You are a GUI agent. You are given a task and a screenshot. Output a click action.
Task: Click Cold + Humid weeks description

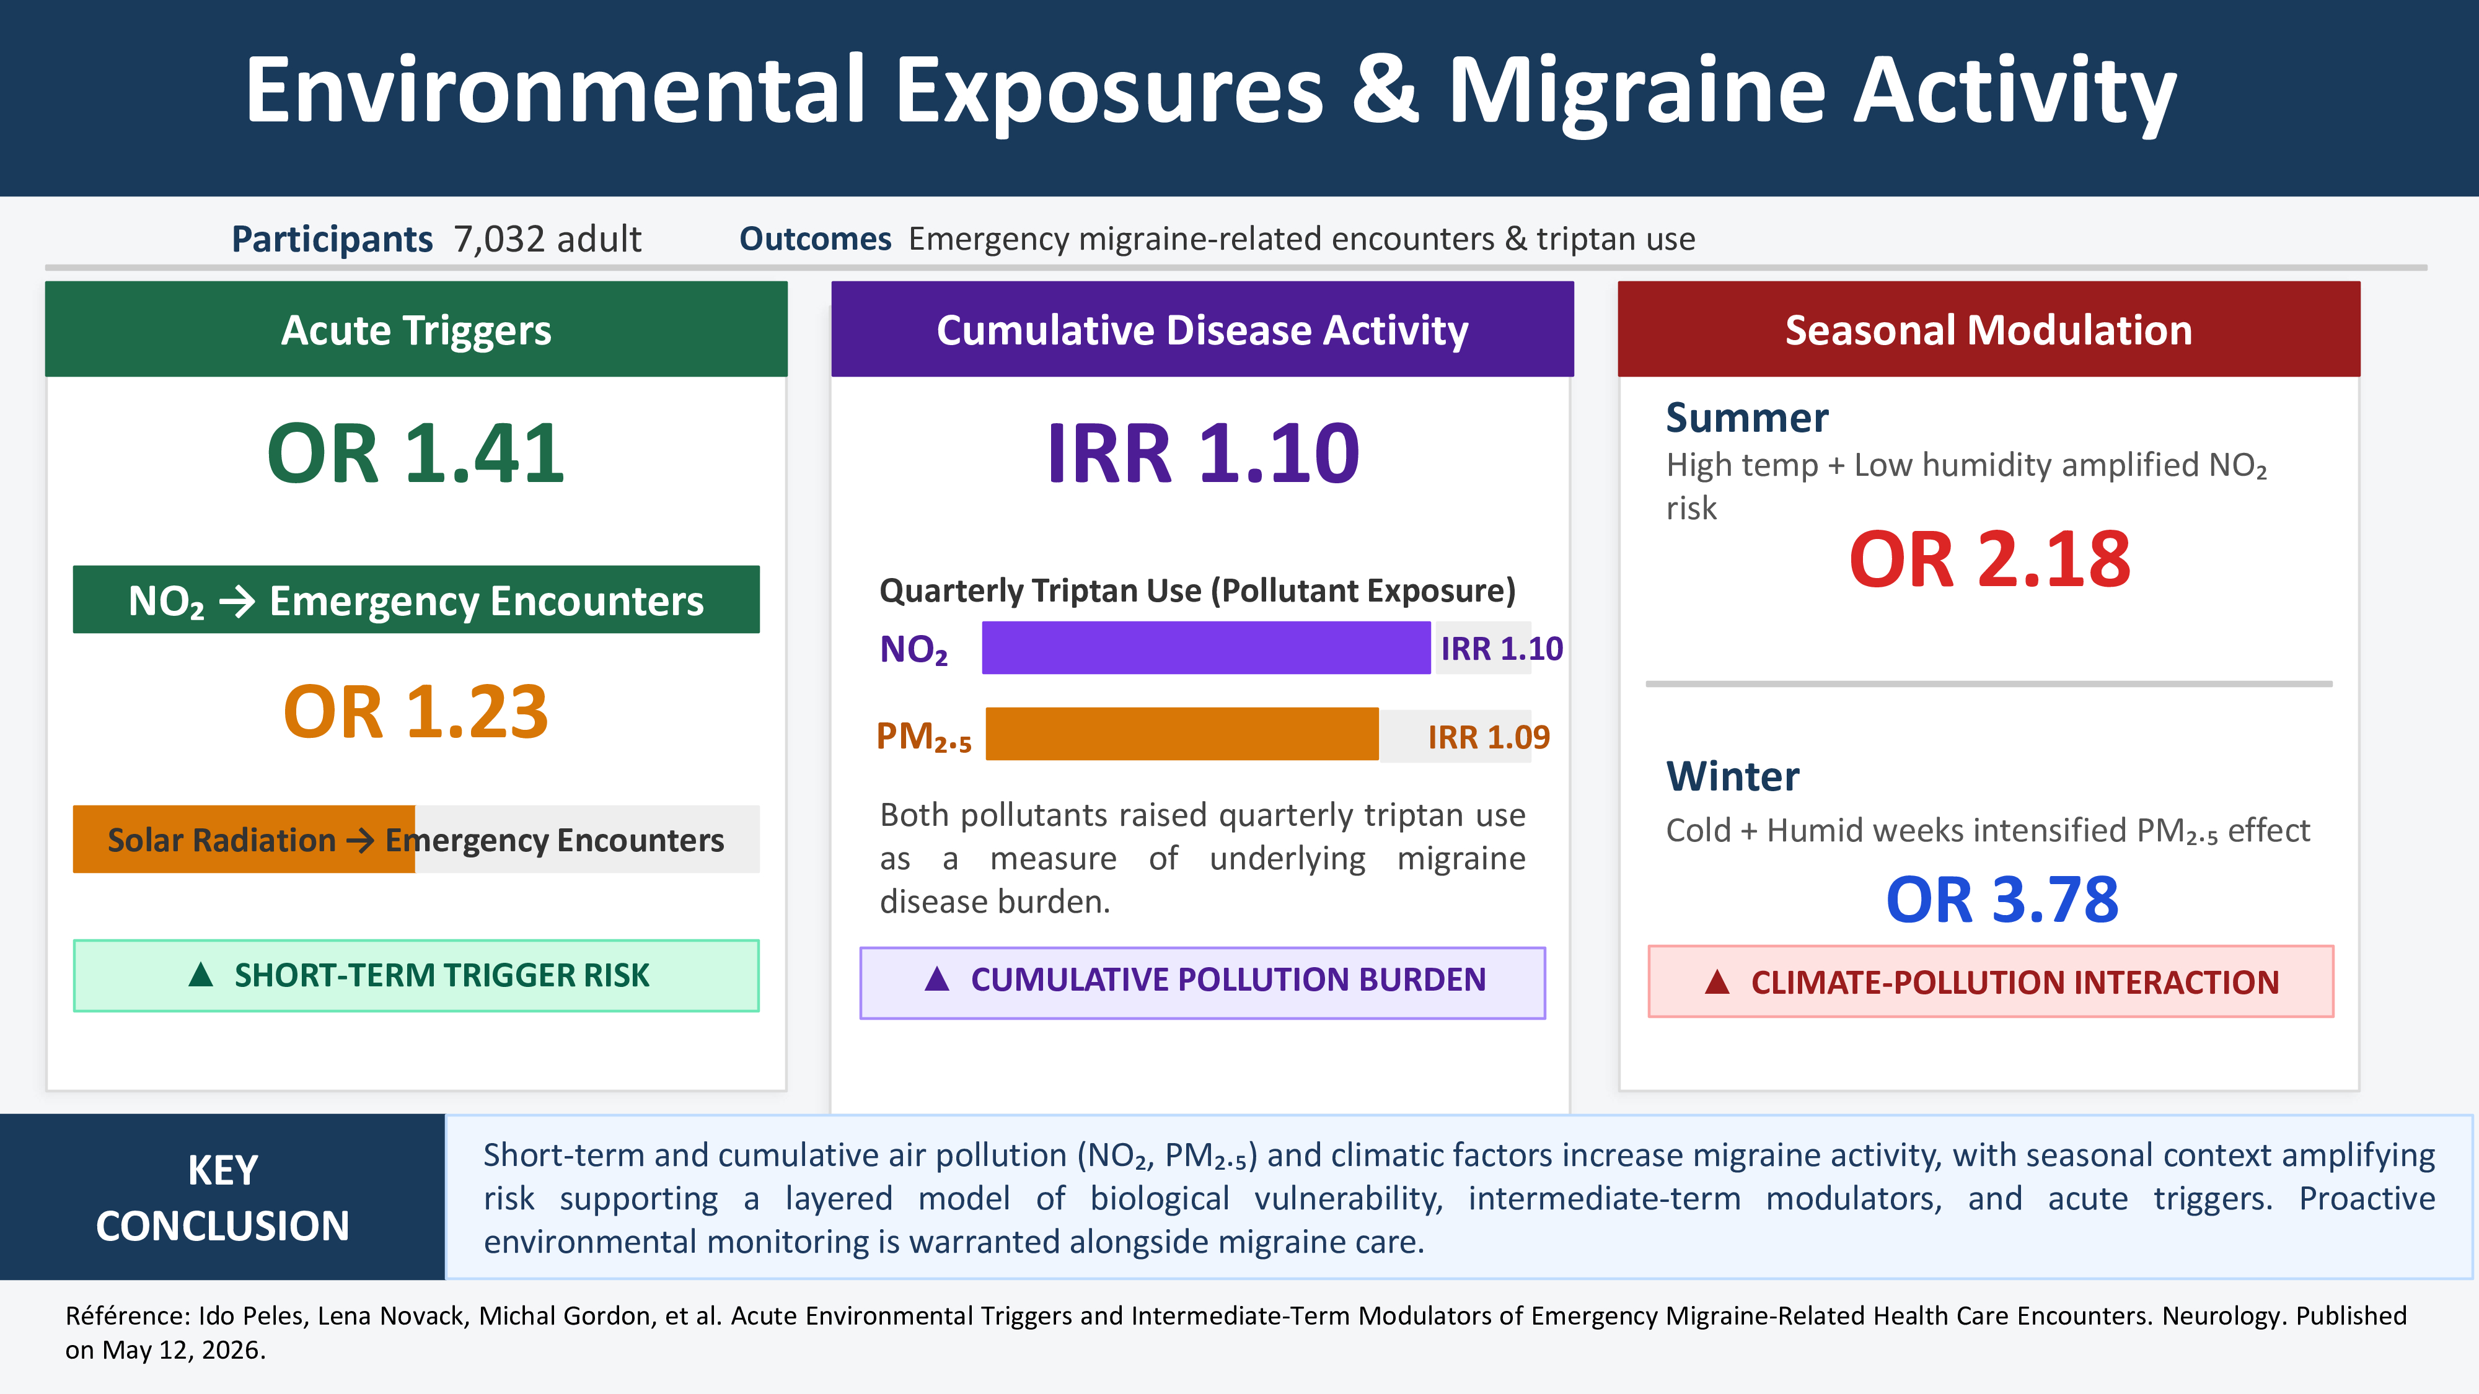pos(1988,830)
